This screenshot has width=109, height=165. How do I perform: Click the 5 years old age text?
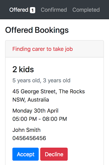(26, 81)
